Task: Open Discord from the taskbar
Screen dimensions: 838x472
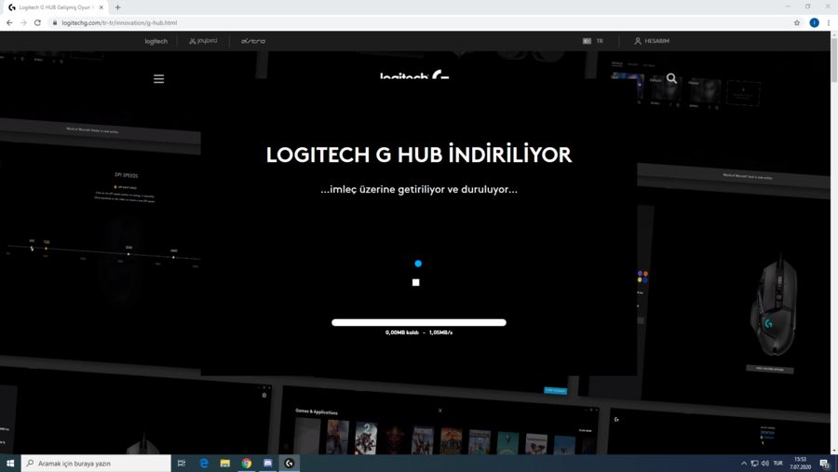Action: click(268, 464)
